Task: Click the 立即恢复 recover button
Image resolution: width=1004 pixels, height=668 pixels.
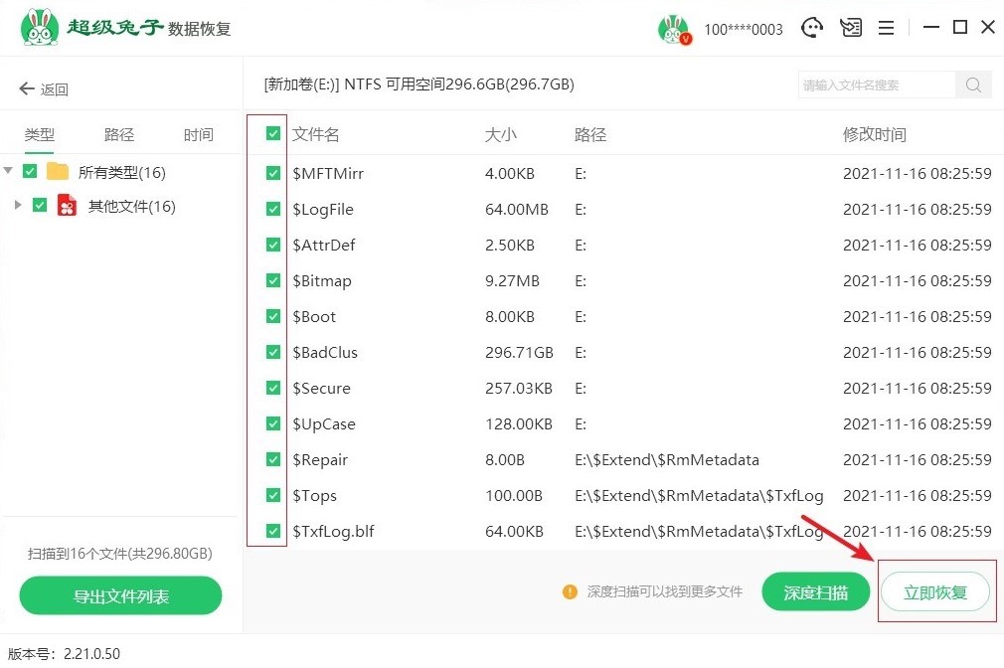Action: tap(935, 592)
